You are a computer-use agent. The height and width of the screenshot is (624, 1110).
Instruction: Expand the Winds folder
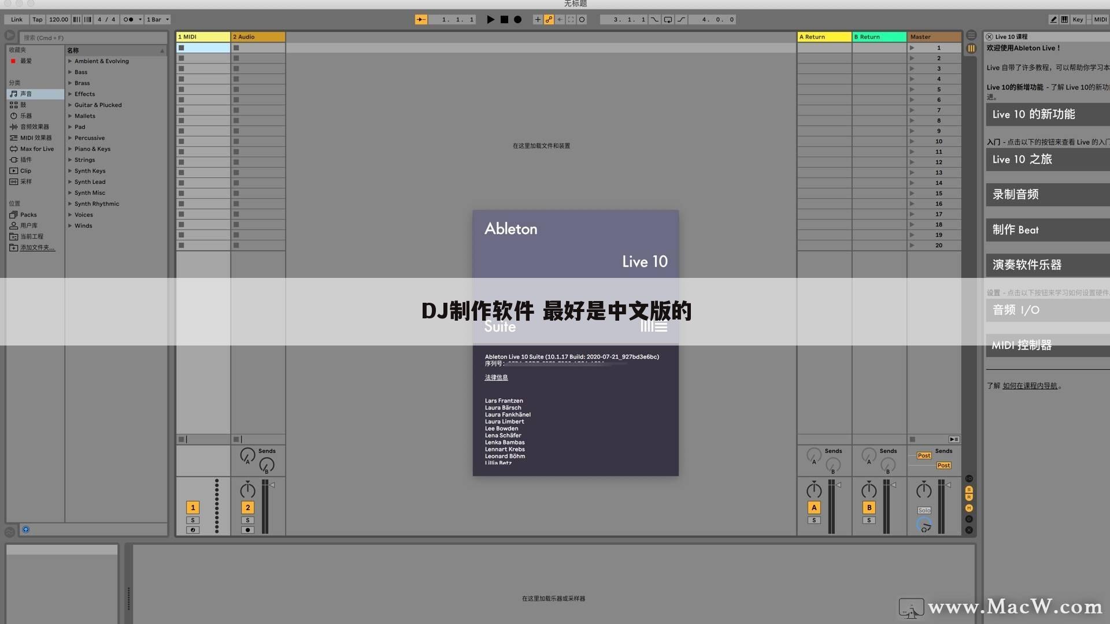coord(70,225)
